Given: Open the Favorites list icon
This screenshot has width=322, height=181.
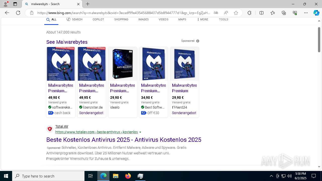Looking at the screenshot, I should [x=273, y=13].
